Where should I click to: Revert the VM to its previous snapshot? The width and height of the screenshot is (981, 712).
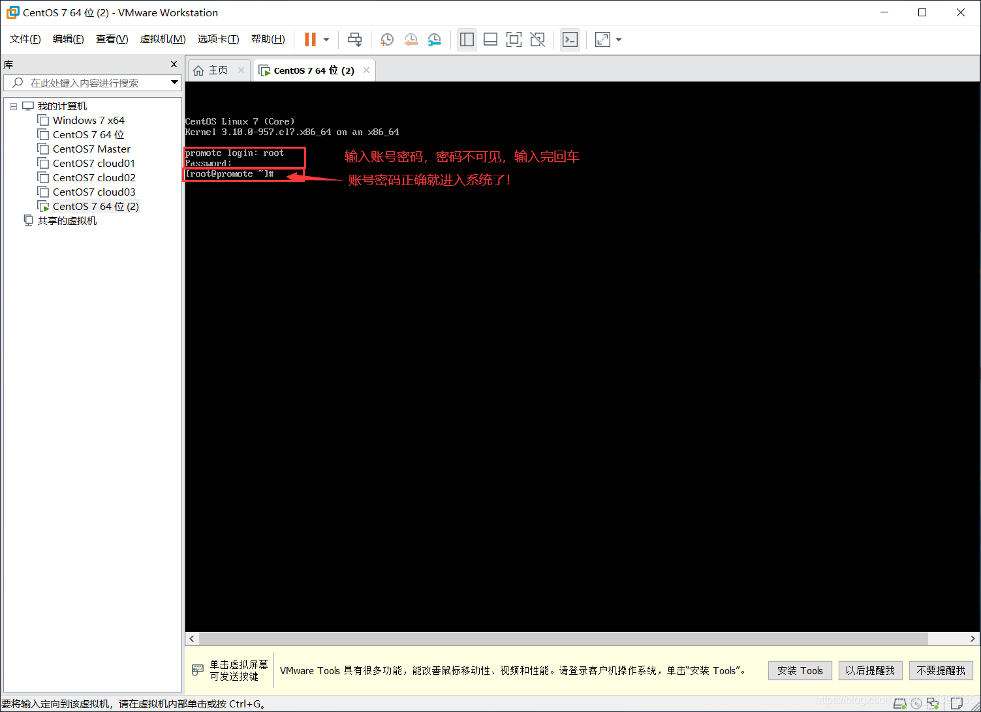pos(411,40)
